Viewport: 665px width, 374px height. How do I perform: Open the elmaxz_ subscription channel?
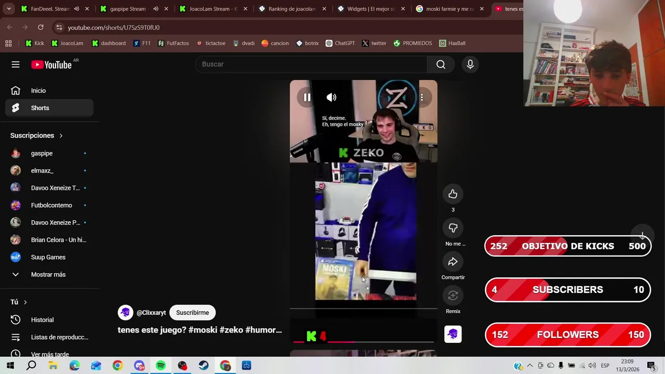[x=50, y=170]
